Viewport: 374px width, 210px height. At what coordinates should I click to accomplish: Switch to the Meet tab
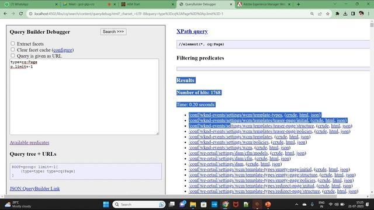[88, 4]
